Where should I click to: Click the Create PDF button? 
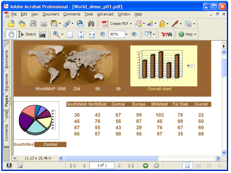(115, 24)
